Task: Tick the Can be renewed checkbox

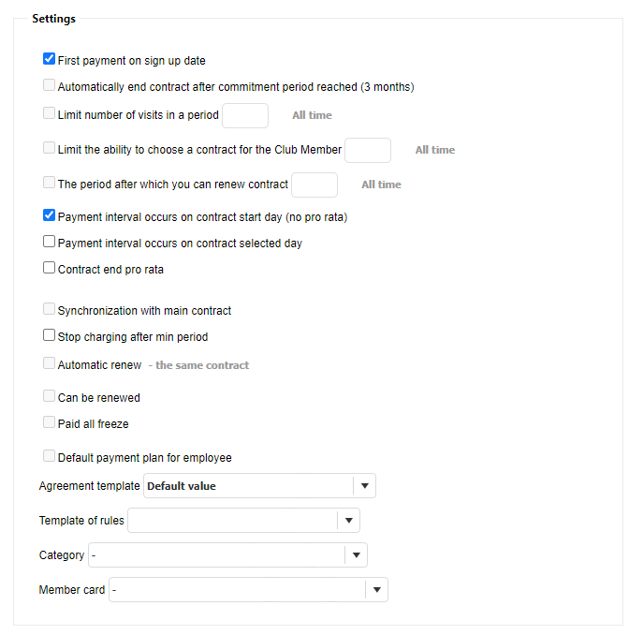Action: click(x=49, y=396)
